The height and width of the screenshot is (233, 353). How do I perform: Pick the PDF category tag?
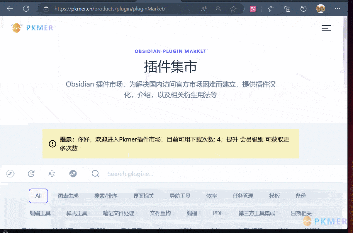[218, 213]
